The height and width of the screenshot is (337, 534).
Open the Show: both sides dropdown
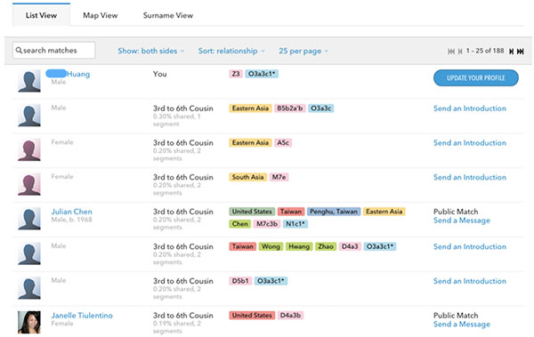click(x=151, y=51)
